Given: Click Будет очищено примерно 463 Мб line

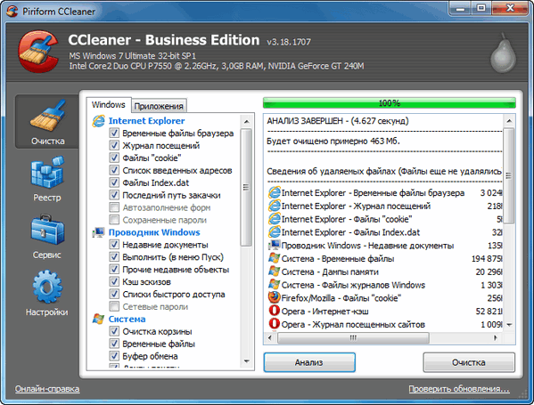Looking at the screenshot, I should click(333, 141).
